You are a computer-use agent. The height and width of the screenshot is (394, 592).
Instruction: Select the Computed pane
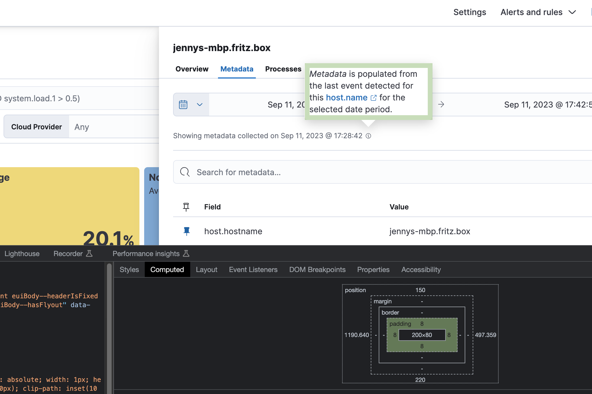point(167,269)
